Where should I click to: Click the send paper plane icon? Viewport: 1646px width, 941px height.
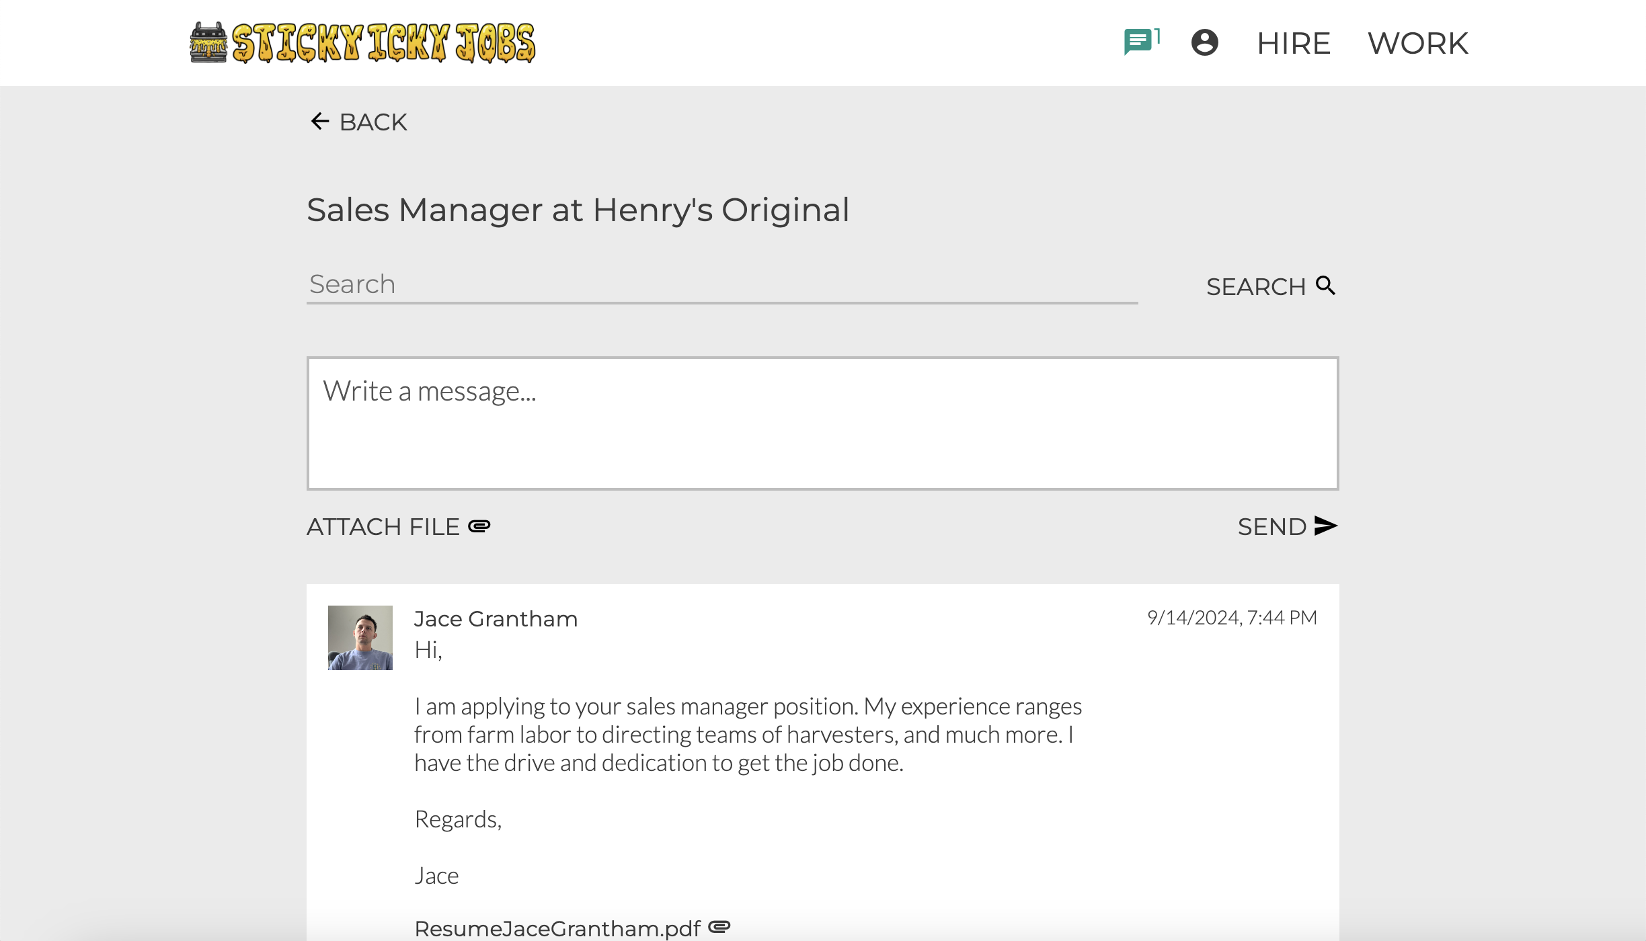coord(1325,526)
